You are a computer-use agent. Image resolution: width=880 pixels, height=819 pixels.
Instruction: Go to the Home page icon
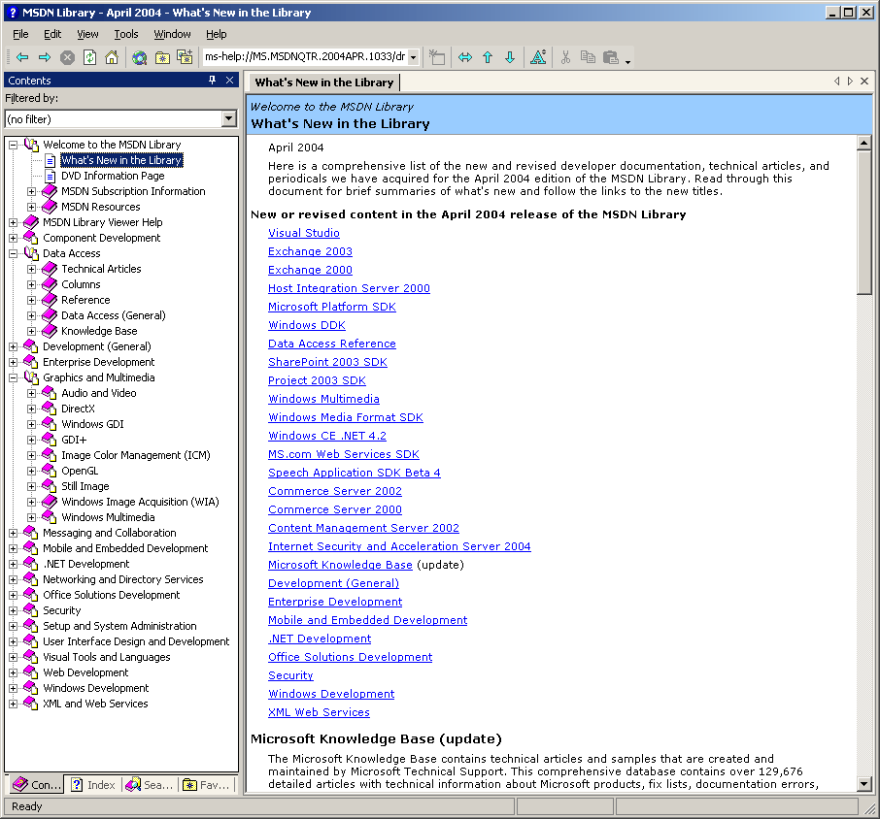[x=112, y=57]
